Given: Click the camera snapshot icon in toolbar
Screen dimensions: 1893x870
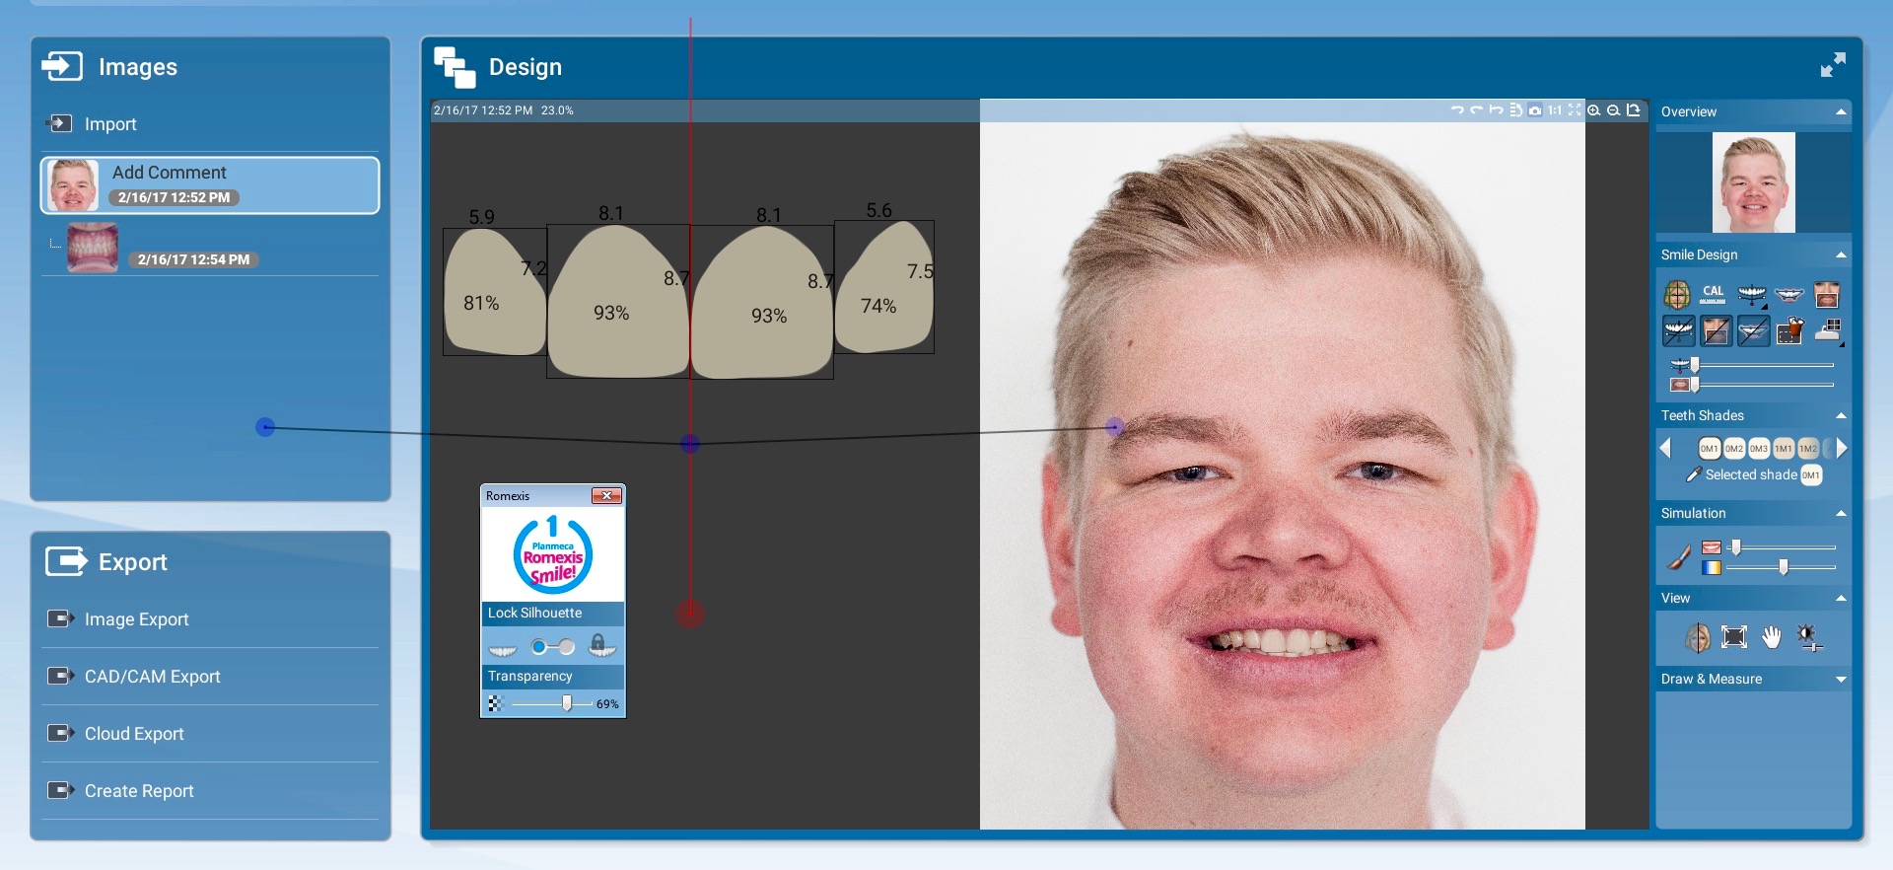Looking at the screenshot, I should point(1535,110).
